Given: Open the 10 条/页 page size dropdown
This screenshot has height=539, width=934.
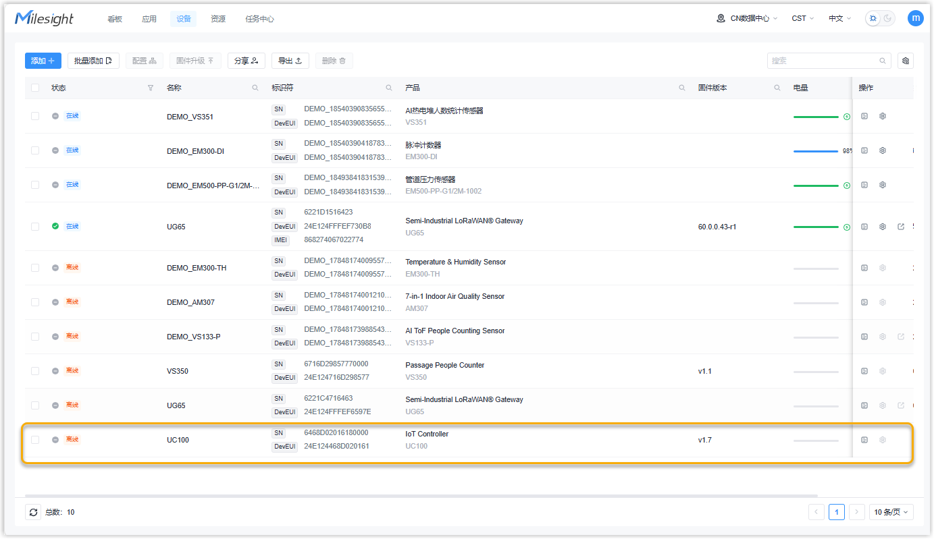Looking at the screenshot, I should tap(891, 512).
